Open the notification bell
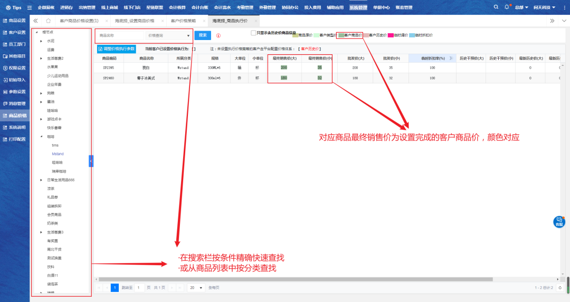 click(507, 7)
